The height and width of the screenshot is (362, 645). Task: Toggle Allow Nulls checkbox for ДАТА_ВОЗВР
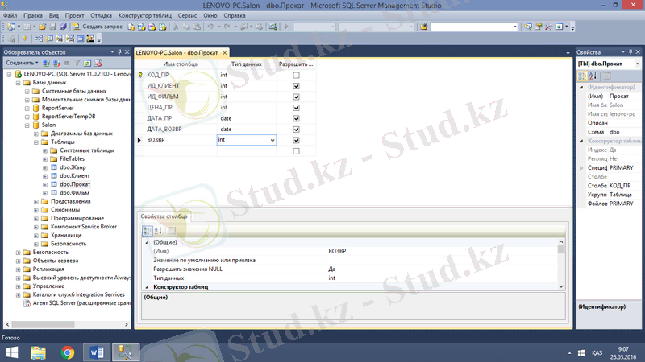296,130
